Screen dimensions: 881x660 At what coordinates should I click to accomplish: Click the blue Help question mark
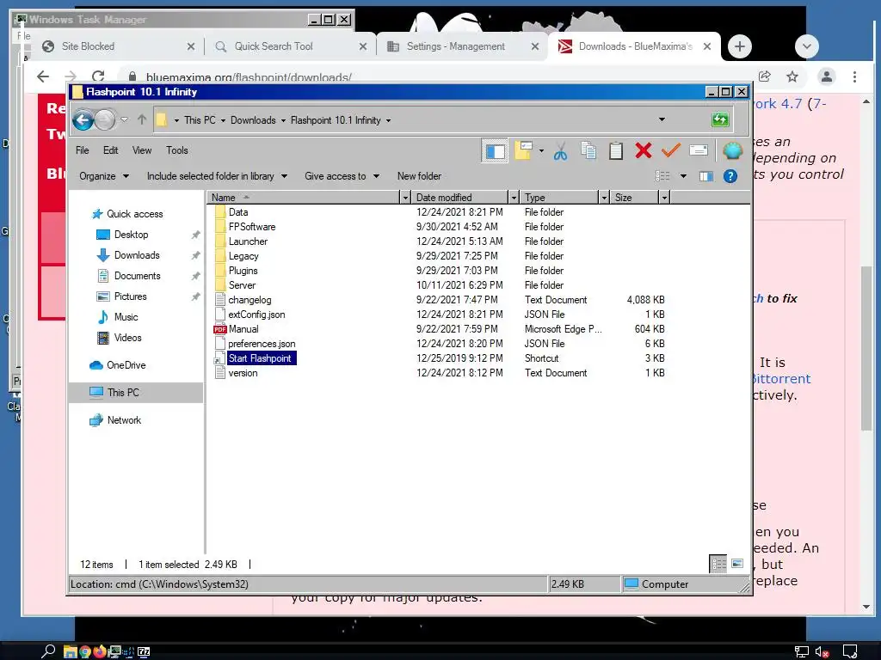click(x=730, y=176)
